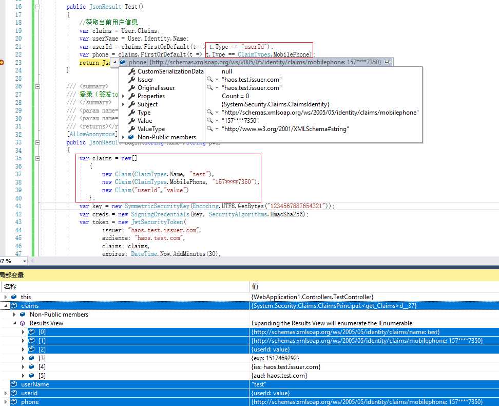
Task: Open the editor zoom percentage dropdown
Action: 25,261
